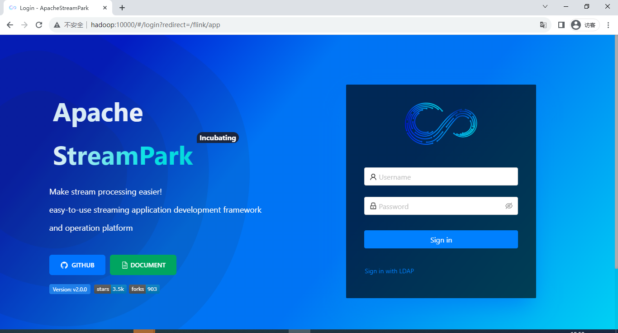Expand the tab search chevron
The height and width of the screenshot is (333, 618).
click(x=545, y=6)
